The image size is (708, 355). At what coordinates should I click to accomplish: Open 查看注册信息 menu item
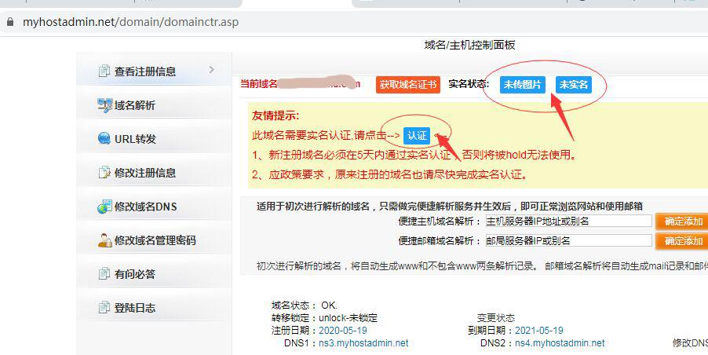[x=154, y=69]
